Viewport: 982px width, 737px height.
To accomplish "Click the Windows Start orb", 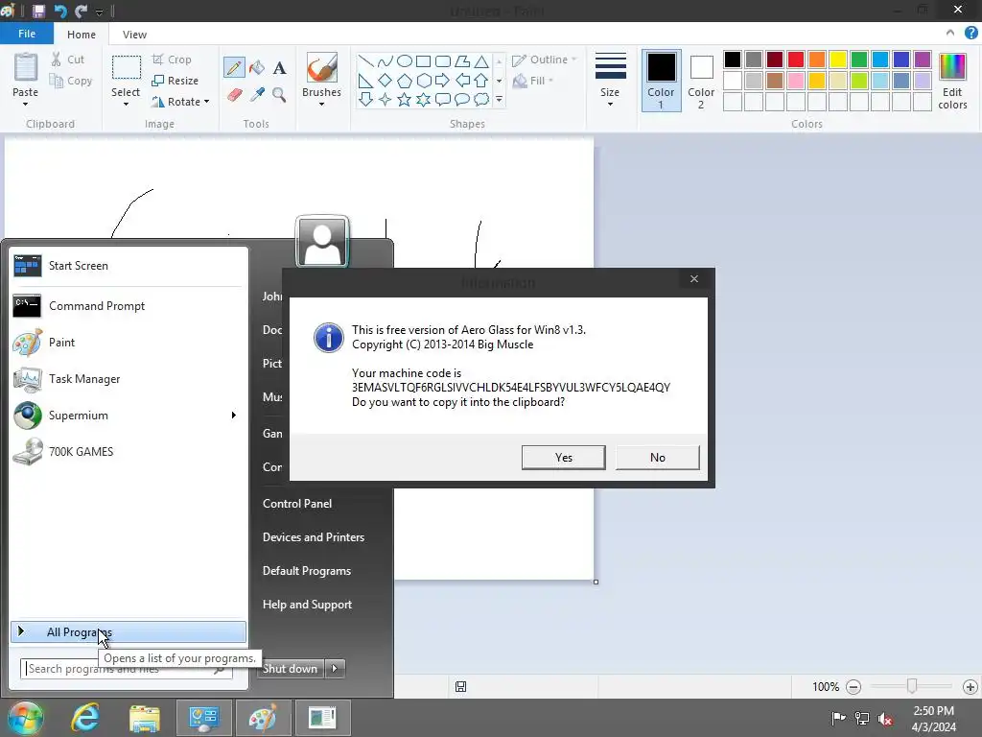I will click(x=26, y=718).
